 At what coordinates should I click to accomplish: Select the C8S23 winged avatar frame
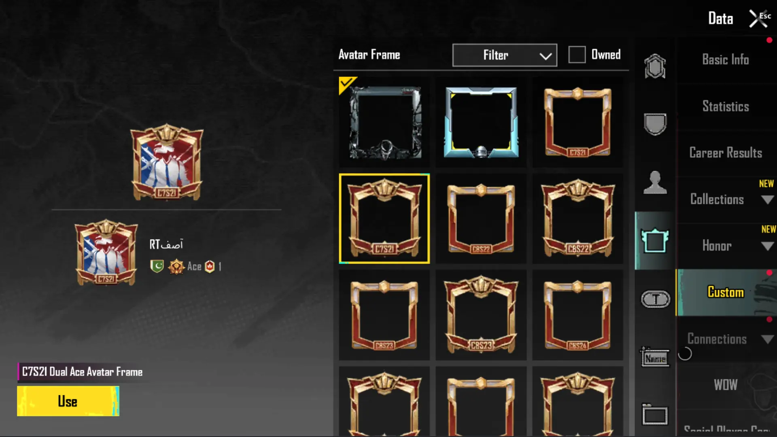[481, 315]
